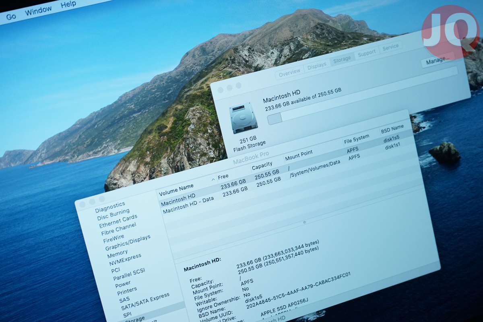Select FireWire in the sidebar
Screen dimensions: 483x322
click(x=114, y=239)
